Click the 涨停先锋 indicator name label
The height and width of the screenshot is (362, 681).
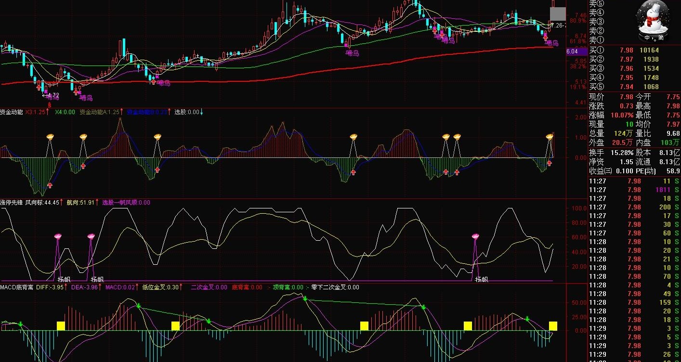pos(12,203)
